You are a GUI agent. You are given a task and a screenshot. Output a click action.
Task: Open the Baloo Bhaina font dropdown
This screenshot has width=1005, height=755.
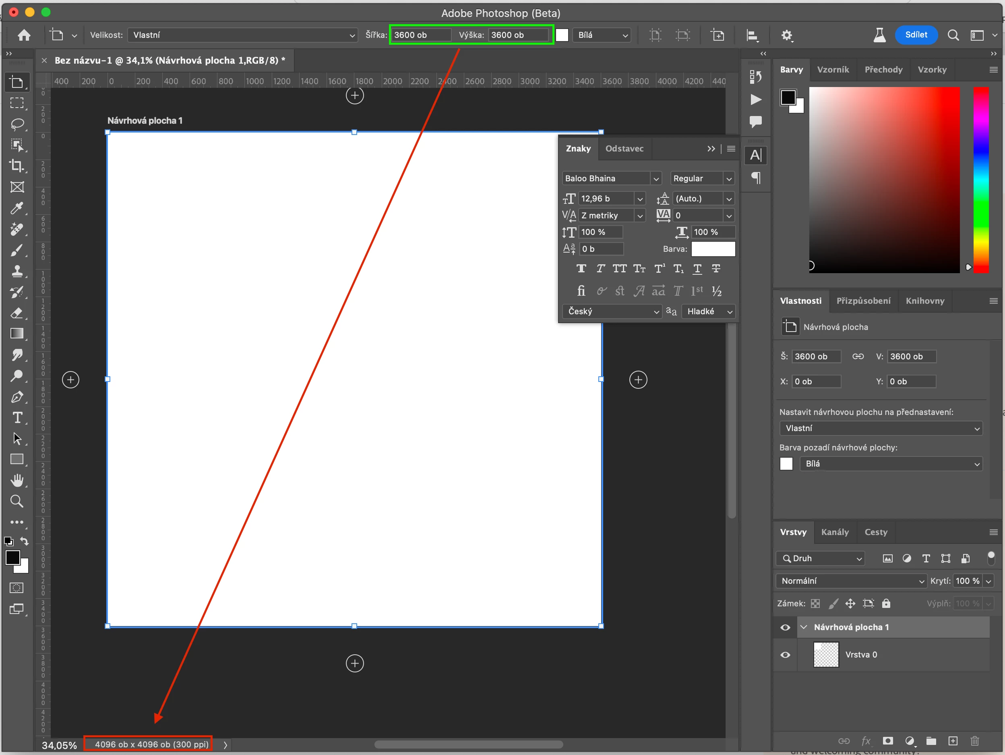click(656, 178)
